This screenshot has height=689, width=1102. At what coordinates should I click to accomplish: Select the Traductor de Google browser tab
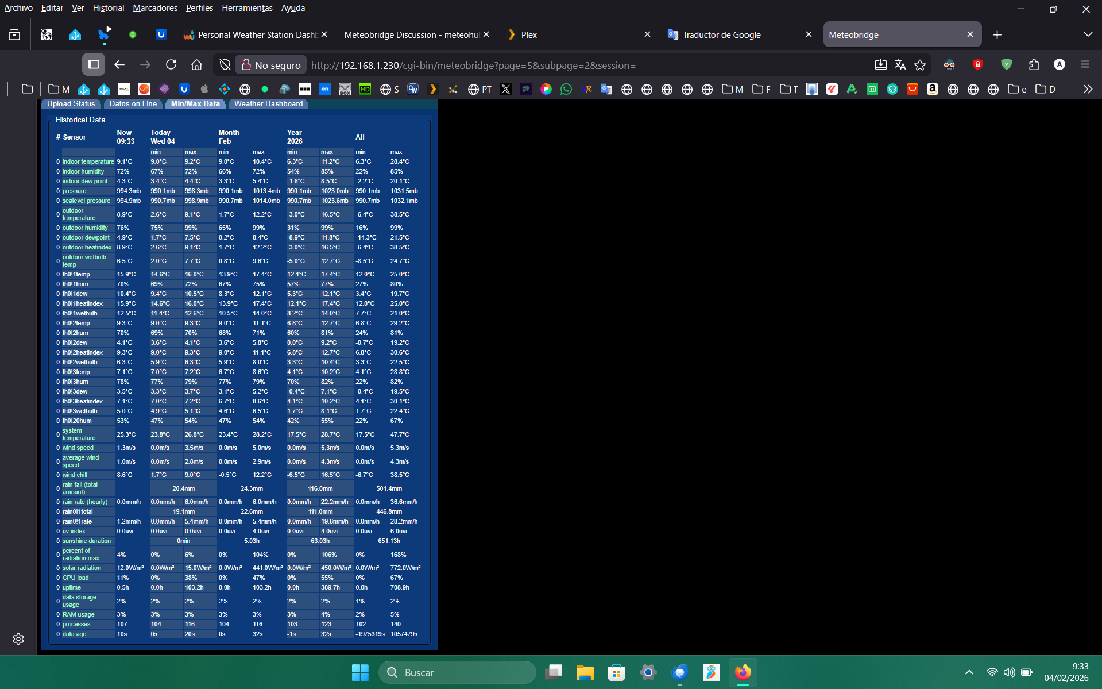click(x=721, y=35)
